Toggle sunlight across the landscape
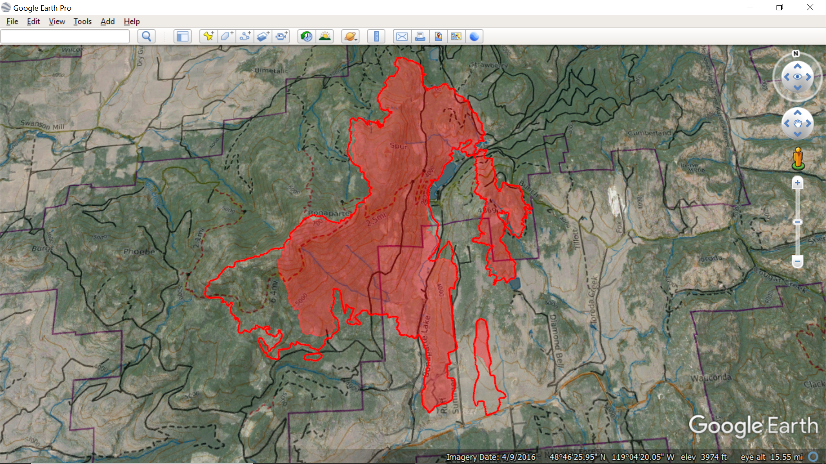This screenshot has width=826, height=464. [325, 37]
